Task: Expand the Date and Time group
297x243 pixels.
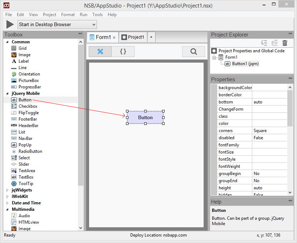Action: tap(7, 203)
